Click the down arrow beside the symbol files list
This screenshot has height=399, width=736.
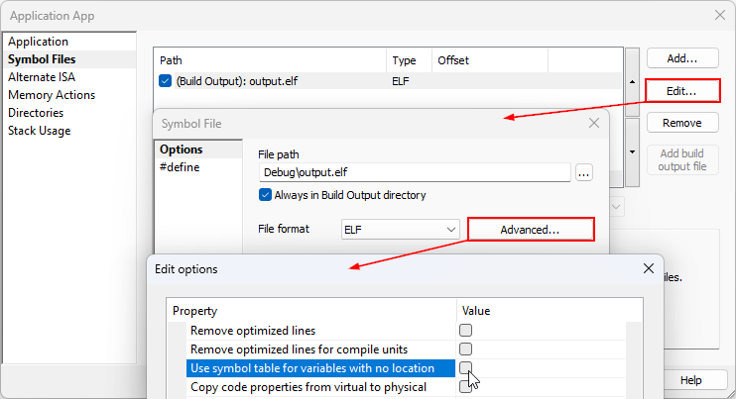(633, 152)
